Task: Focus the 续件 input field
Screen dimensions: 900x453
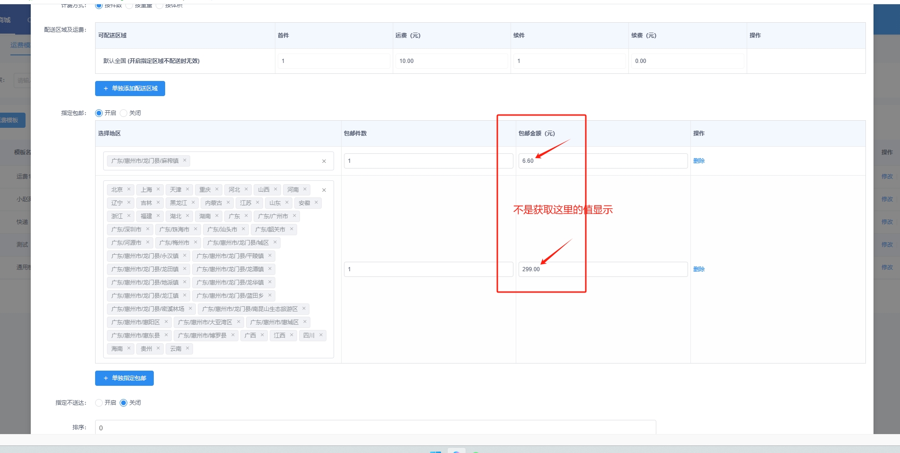Action: tap(570, 61)
